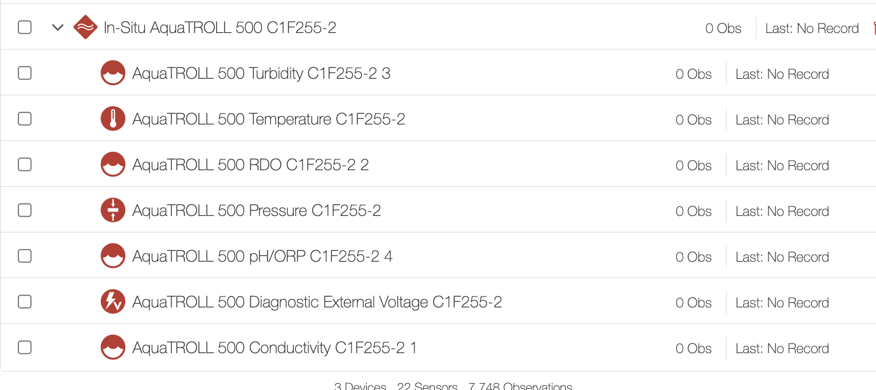876x390 pixels.
Task: Check the Temperature C1F255-2 row checkbox
Action: [25, 119]
